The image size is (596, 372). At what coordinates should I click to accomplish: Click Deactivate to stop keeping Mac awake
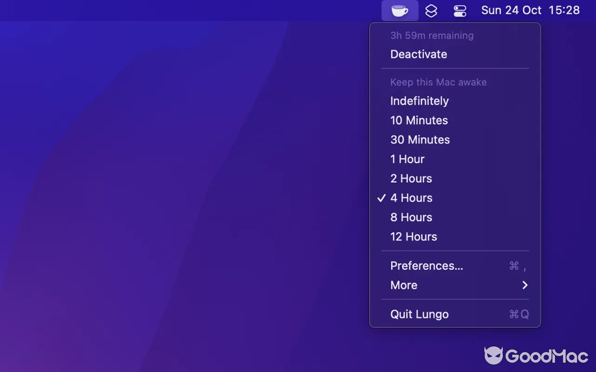point(418,54)
